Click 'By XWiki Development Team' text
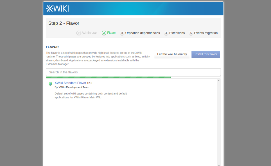271x166 pixels. (72, 87)
